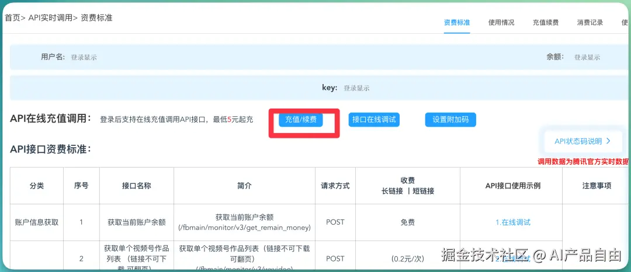Click the key 登录显示 value

pos(356,88)
